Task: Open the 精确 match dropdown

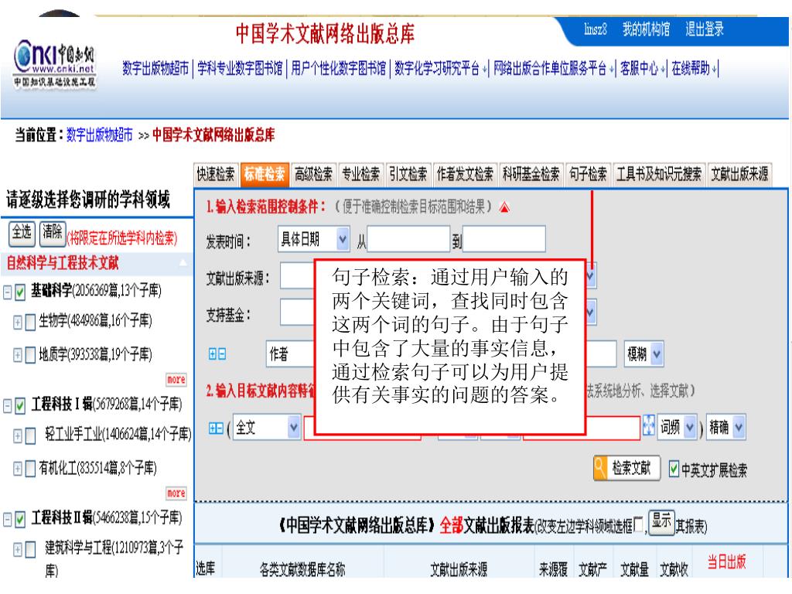Action: point(725,427)
